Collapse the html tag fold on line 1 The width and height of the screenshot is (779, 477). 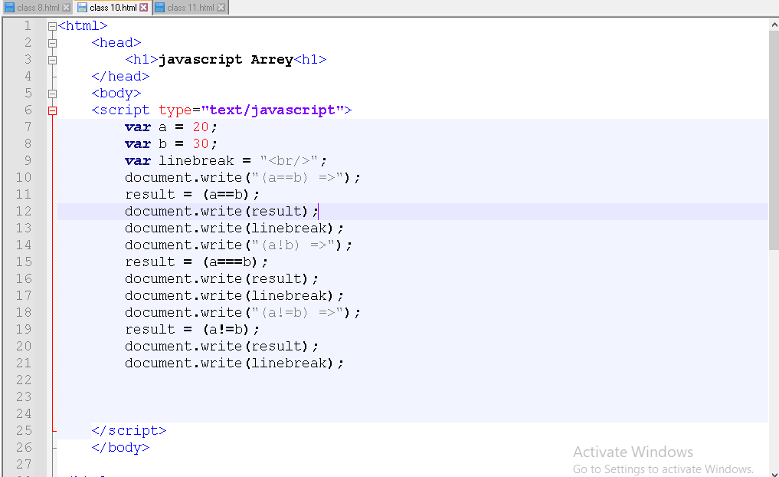[52, 26]
